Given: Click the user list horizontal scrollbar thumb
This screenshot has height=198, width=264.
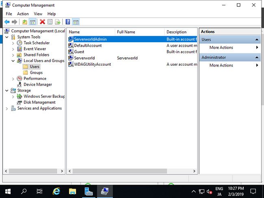Looking at the screenshot, I should point(120,171).
